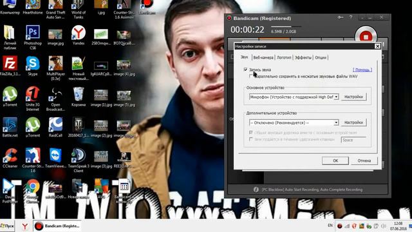This screenshot has height=232, width=412.
Task: Select the Open Broadcaster desktop icon
Action: tap(55, 99)
